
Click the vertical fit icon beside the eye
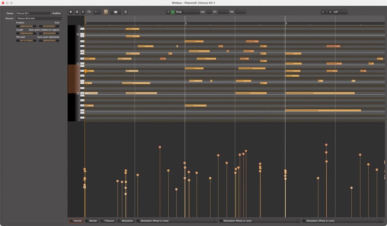point(125,12)
